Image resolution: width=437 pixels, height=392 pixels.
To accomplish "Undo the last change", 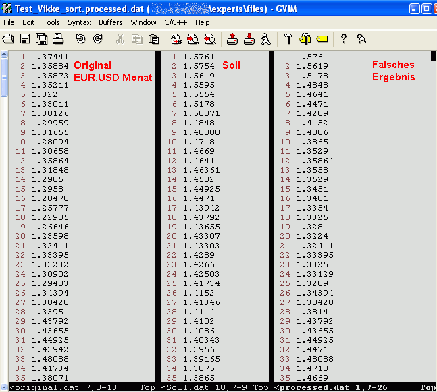I will click(80, 39).
